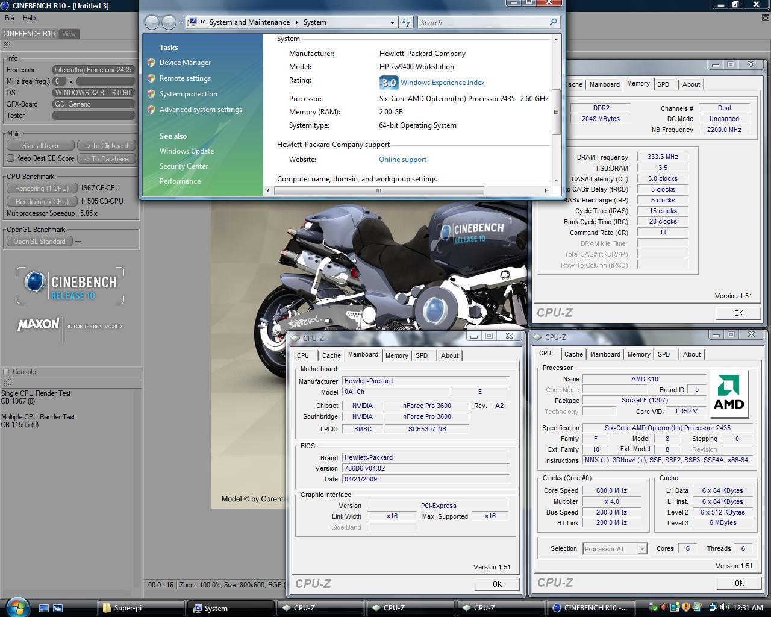Click the OpenGL Standard button
The width and height of the screenshot is (771, 617).
coord(39,241)
